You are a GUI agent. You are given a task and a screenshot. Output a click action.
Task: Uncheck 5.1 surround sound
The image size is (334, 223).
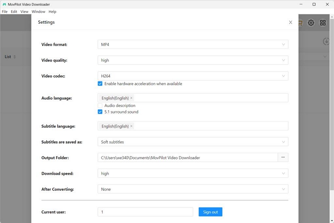(x=100, y=112)
